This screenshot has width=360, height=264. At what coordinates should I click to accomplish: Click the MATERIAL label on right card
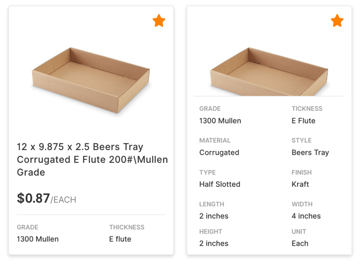click(x=215, y=140)
